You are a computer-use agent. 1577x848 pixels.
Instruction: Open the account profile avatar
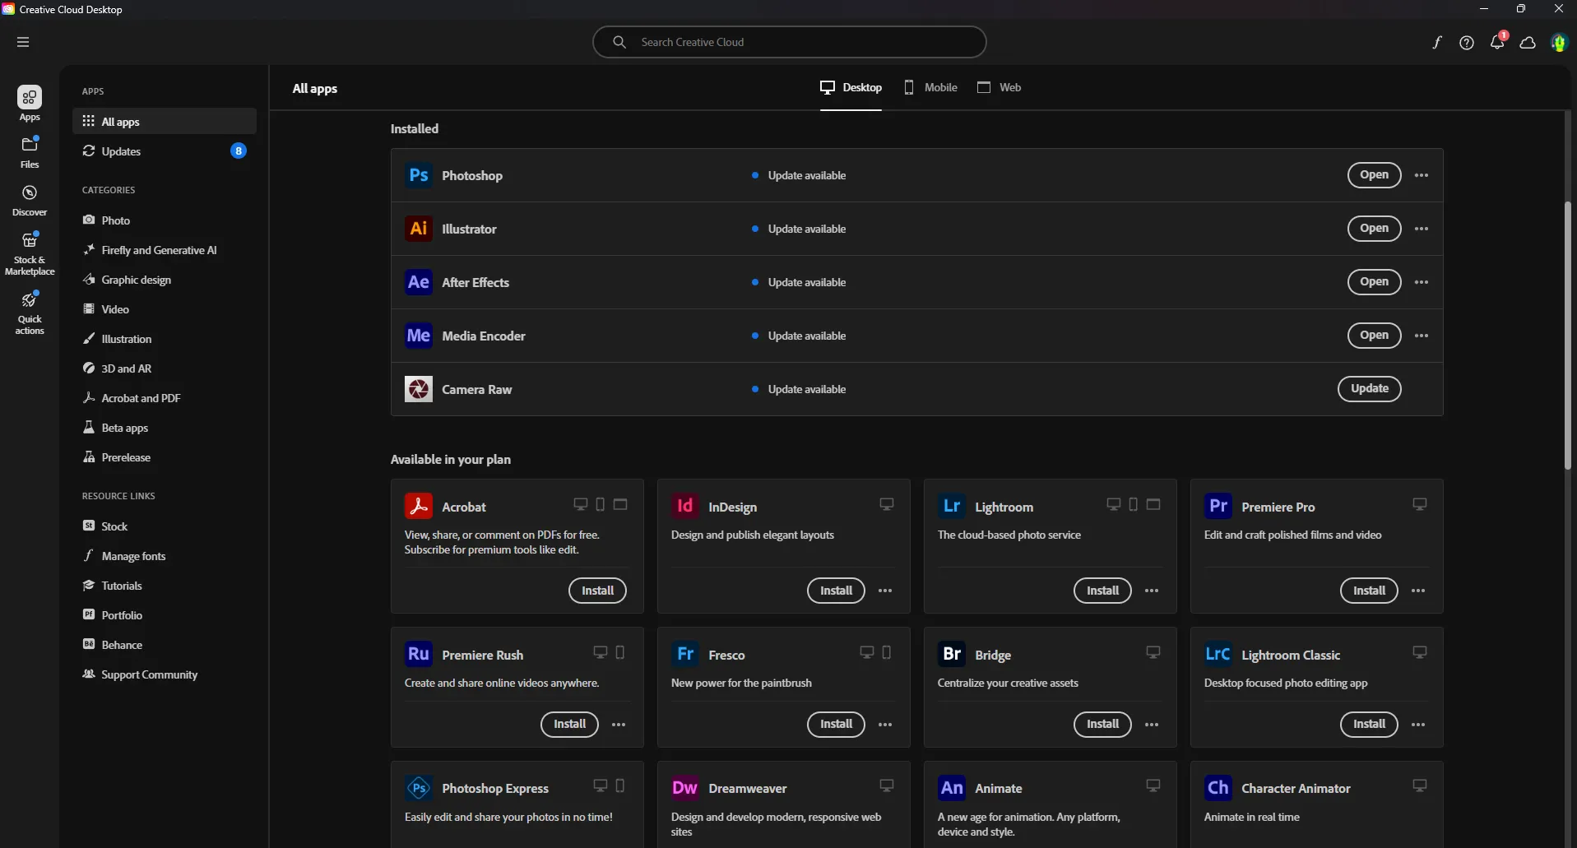(x=1559, y=43)
